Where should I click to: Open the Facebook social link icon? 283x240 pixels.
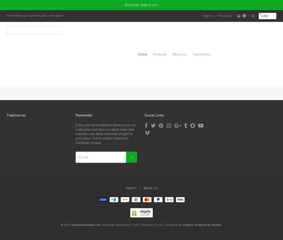[146, 125]
